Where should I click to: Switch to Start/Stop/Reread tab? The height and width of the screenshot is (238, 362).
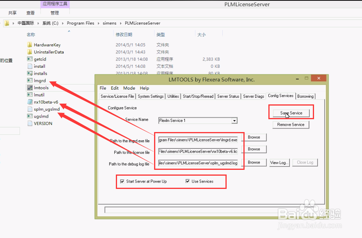click(x=198, y=96)
